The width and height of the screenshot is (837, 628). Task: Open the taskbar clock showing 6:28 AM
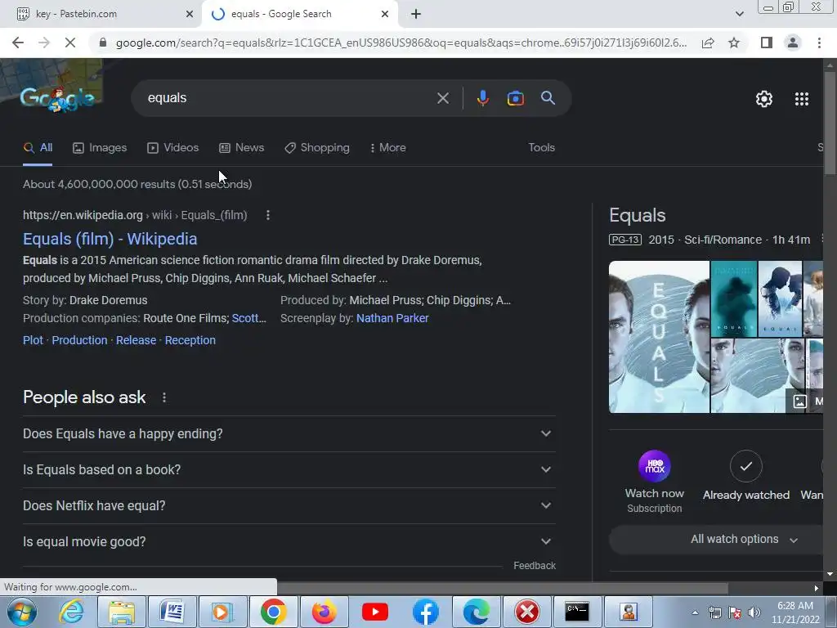coord(794,612)
